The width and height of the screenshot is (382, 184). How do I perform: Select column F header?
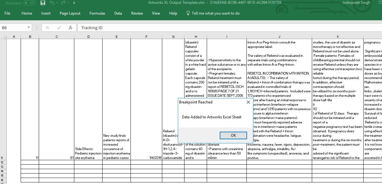click(x=146, y=37)
